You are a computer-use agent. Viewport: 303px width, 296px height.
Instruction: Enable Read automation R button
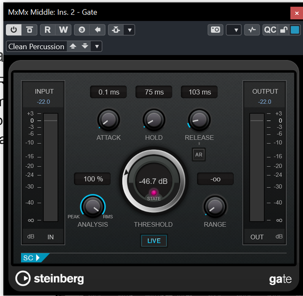[x=47, y=30]
